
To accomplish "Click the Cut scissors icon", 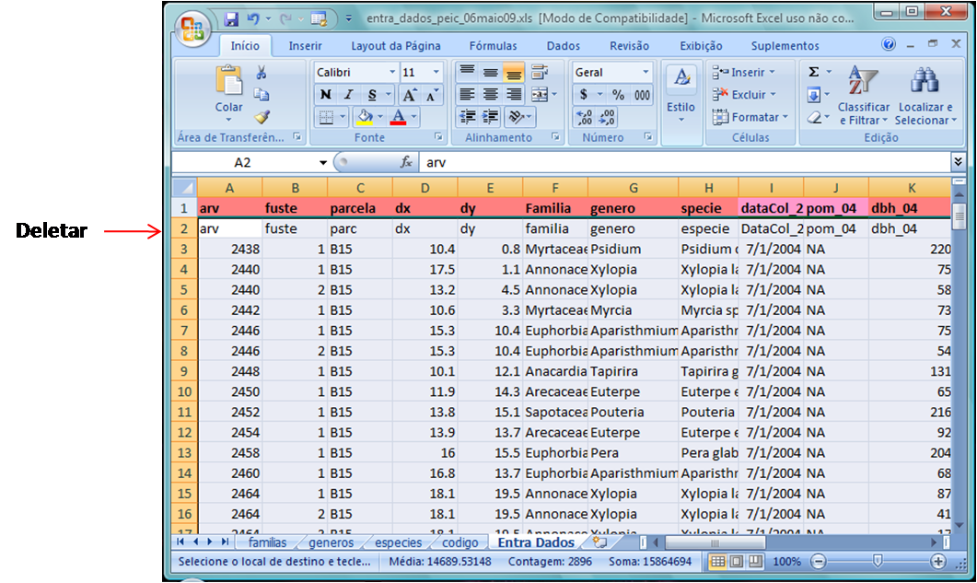I will (262, 73).
